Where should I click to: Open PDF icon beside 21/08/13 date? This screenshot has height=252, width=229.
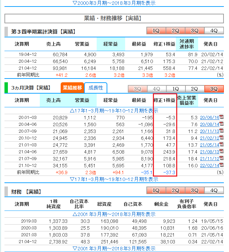pos(221,152)
